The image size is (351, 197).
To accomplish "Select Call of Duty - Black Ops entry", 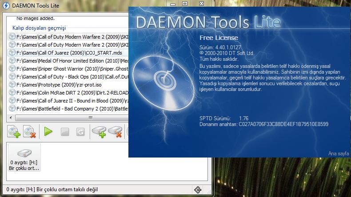I will [x=68, y=77].
